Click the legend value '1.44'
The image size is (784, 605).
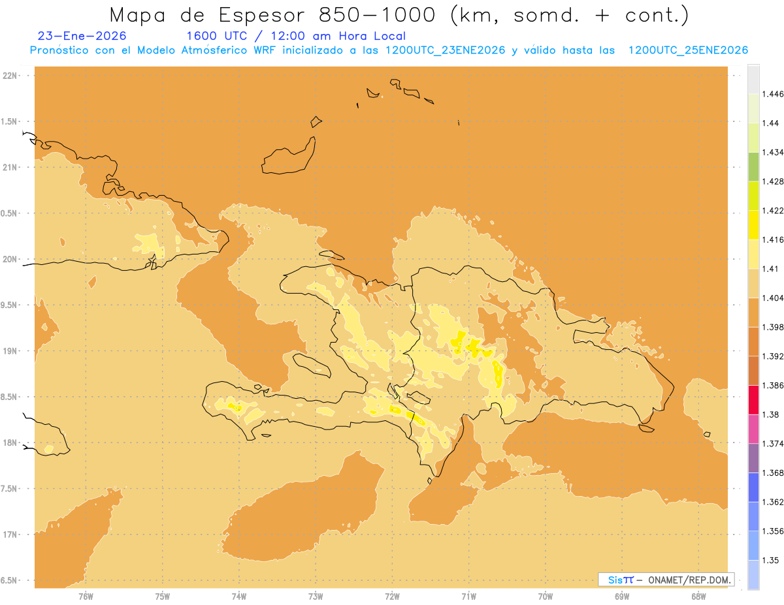coord(772,123)
